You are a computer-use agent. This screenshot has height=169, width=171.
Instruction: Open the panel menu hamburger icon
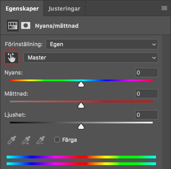coord(164,8)
